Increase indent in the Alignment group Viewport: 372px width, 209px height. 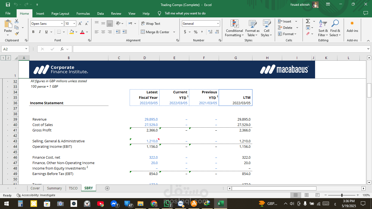(124, 32)
